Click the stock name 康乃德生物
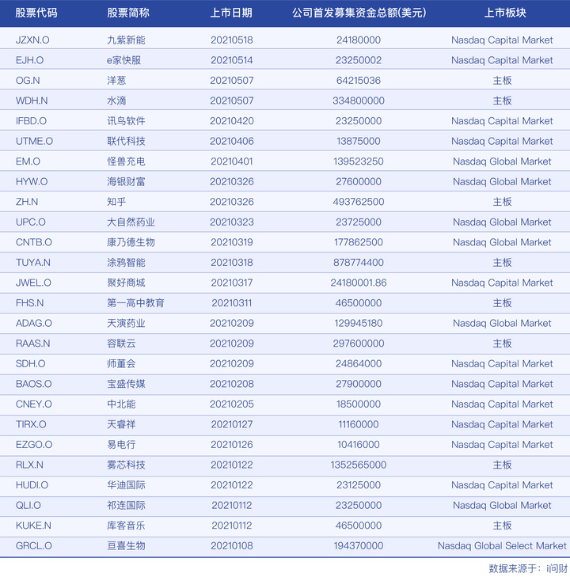Image resolution: width=570 pixels, height=577 pixels. point(131,242)
